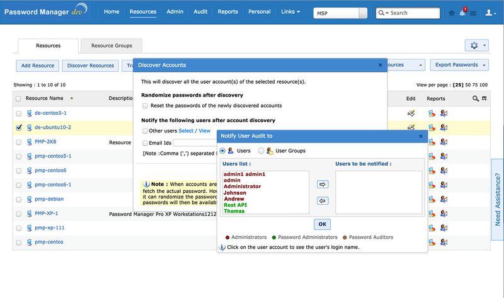The width and height of the screenshot is (504, 298).
Task: Enable reset passwords of discovered accounts
Action: tap(145, 106)
